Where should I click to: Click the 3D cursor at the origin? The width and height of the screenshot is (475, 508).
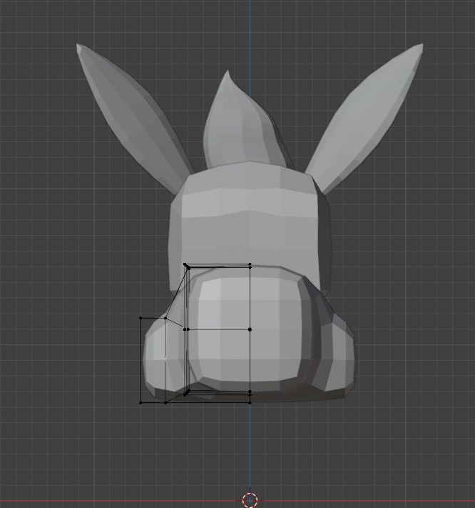click(x=250, y=500)
